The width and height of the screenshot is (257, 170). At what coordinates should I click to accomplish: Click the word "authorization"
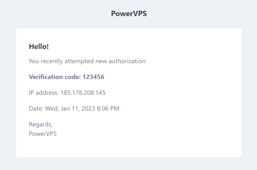(x=127, y=61)
